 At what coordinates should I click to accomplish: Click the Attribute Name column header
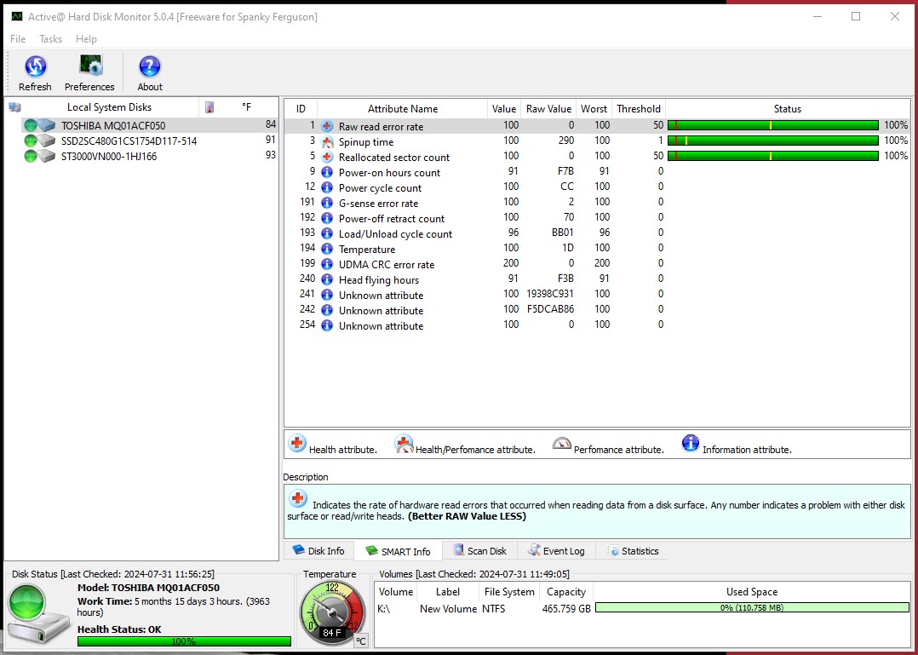[x=401, y=108]
